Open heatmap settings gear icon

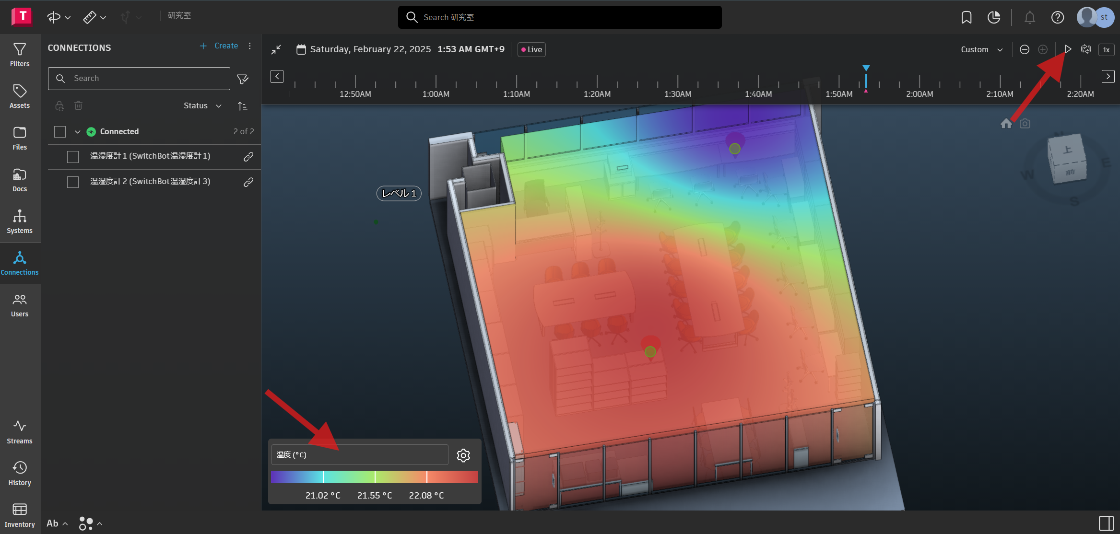click(463, 455)
